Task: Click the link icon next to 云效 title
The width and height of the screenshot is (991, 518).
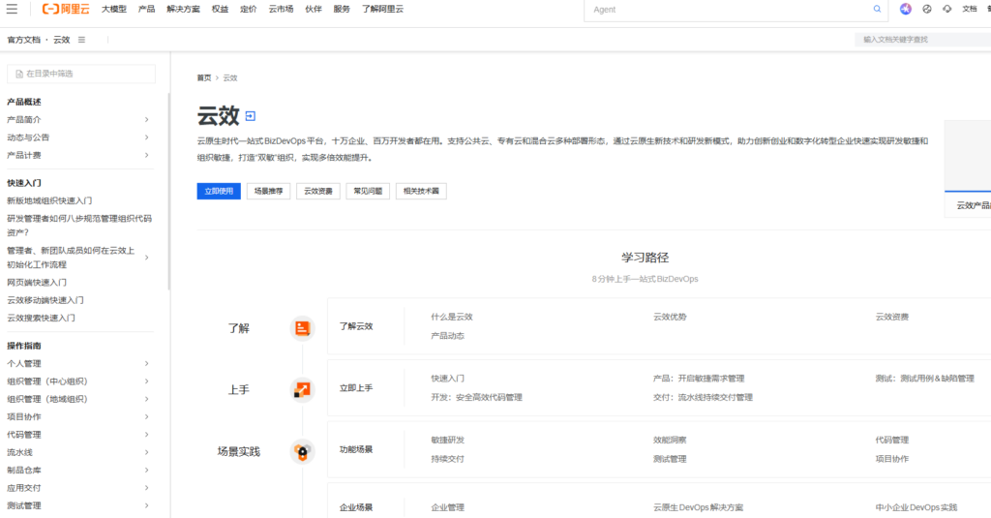Action: pyautogui.click(x=251, y=116)
